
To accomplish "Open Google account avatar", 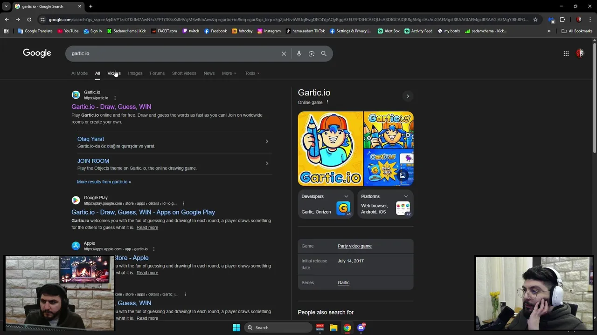I will 580,54.
